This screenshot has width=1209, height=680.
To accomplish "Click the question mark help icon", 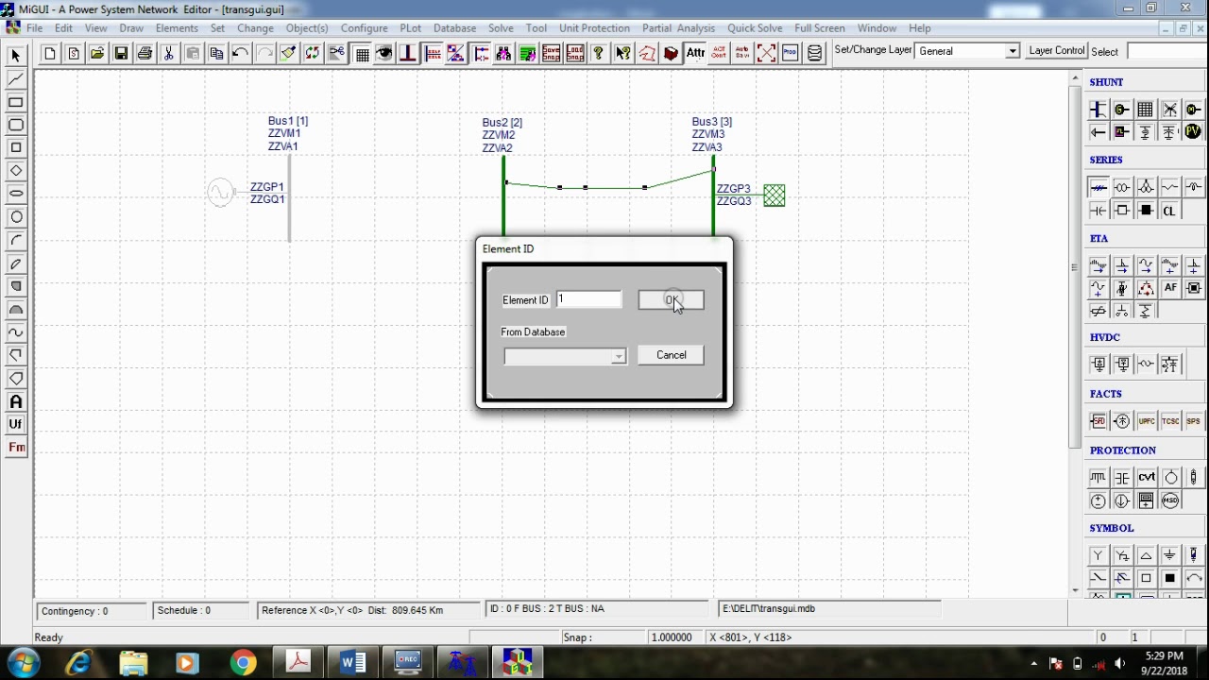I will point(599,54).
